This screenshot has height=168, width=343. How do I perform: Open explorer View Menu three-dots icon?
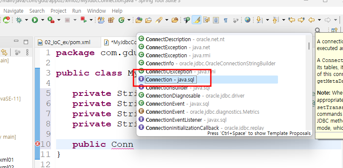coord(27,52)
